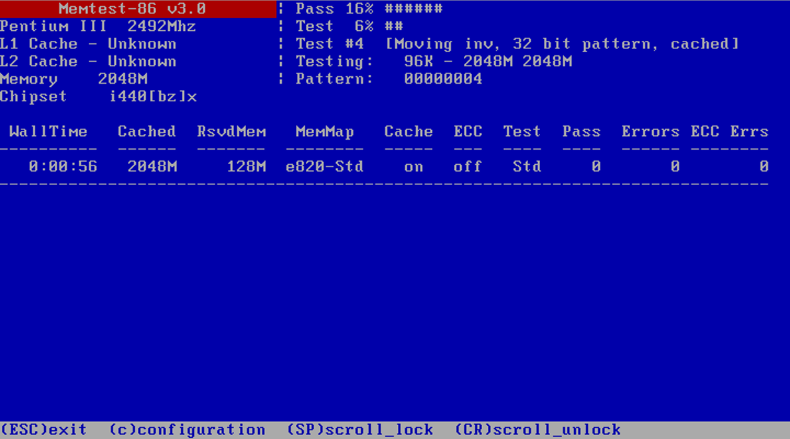Select the (ESC)exit option
This screenshot has width=790, height=439.
(x=43, y=430)
